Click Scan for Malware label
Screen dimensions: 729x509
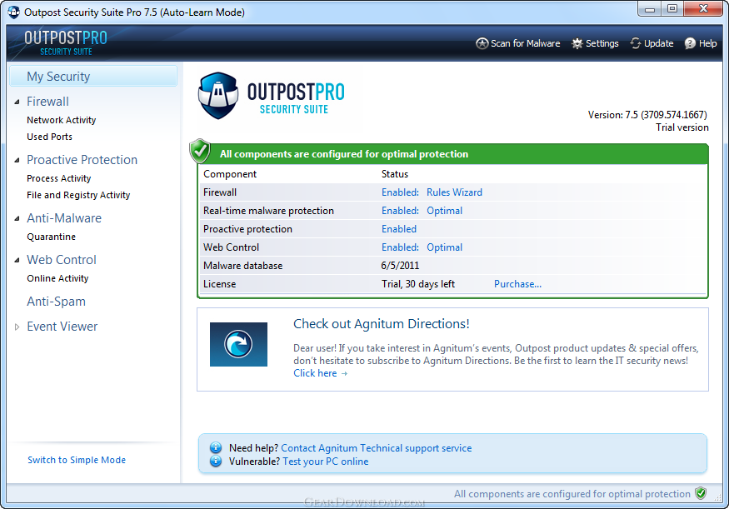(526, 43)
